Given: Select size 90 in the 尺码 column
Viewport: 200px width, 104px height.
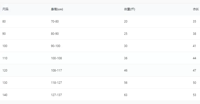Looking at the screenshot, I should (x=4, y=34).
